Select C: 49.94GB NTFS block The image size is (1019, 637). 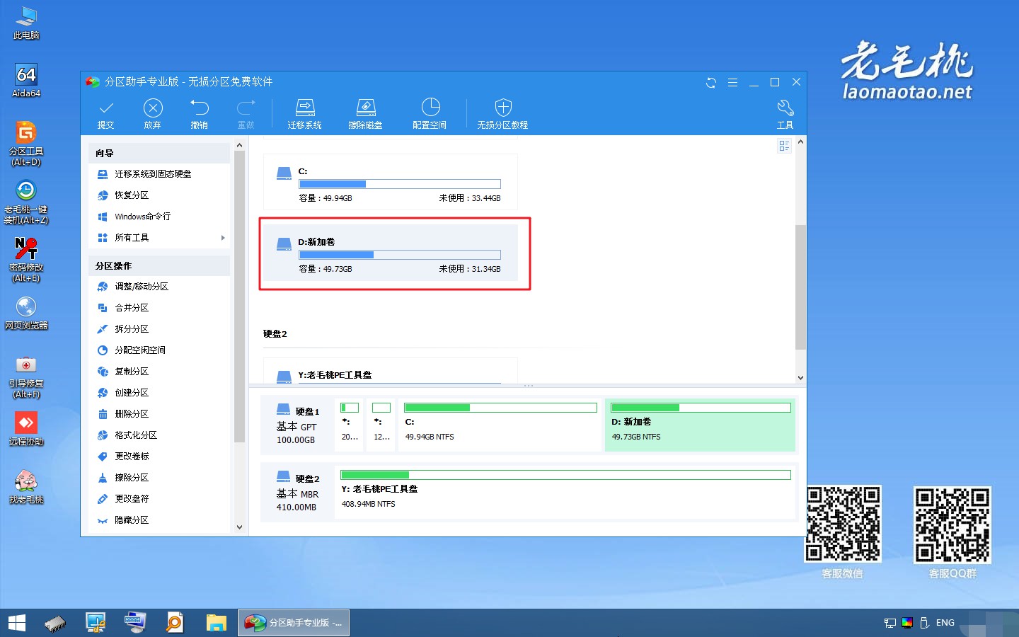coord(500,425)
